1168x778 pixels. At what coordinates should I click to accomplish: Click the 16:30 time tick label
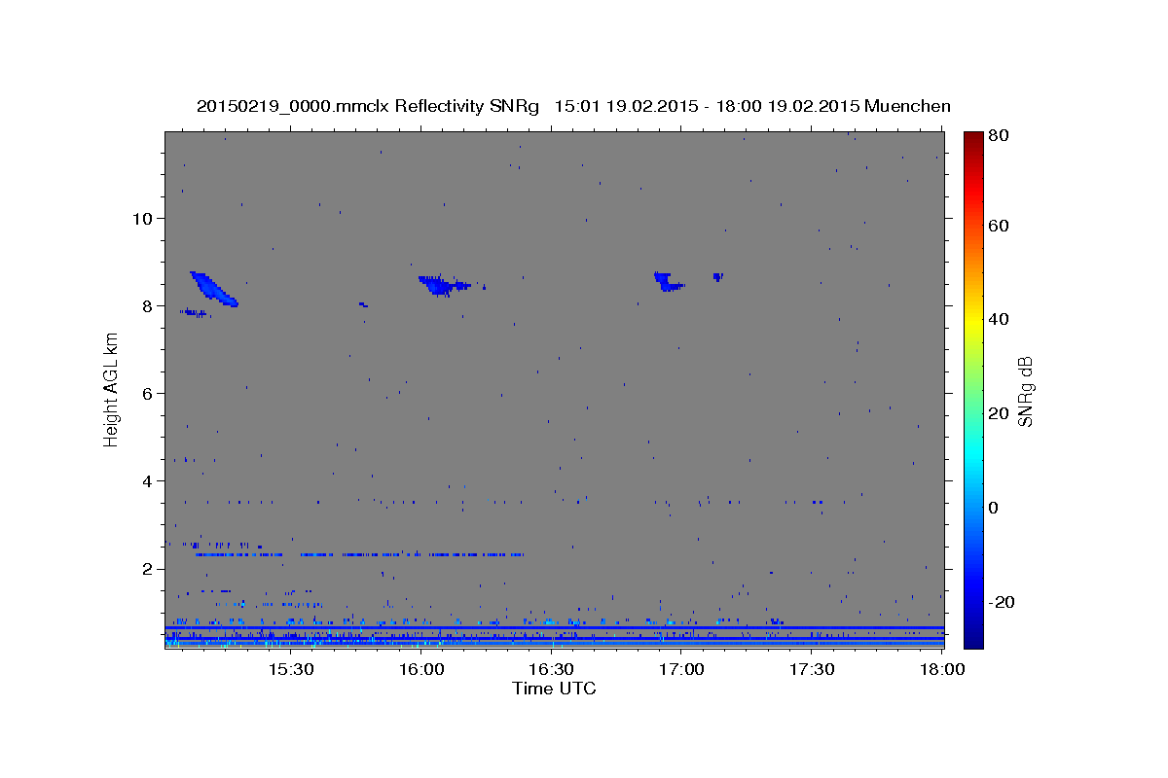coord(551,669)
